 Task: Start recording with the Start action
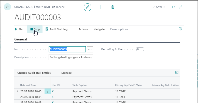(x=20, y=29)
